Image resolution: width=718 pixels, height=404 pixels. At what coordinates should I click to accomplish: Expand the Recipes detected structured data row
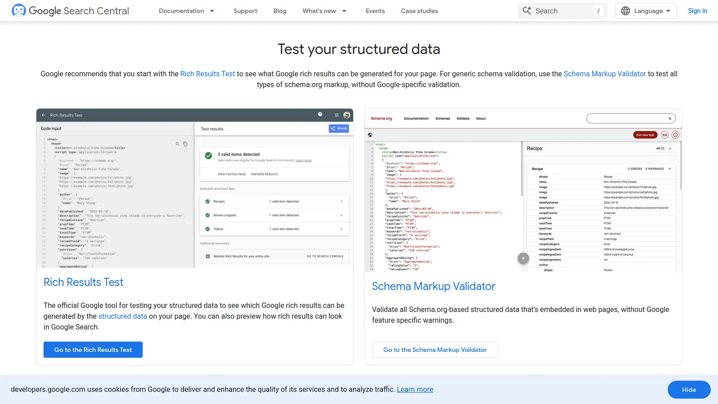pos(341,201)
